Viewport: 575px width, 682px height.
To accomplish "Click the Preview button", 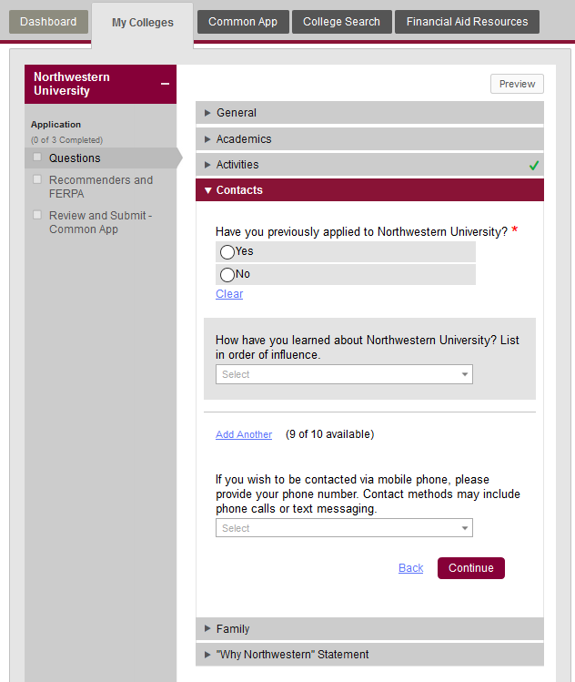I will tap(517, 84).
